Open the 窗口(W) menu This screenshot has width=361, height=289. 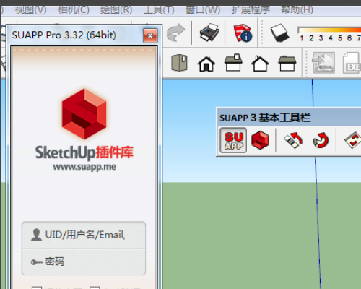coord(203,10)
